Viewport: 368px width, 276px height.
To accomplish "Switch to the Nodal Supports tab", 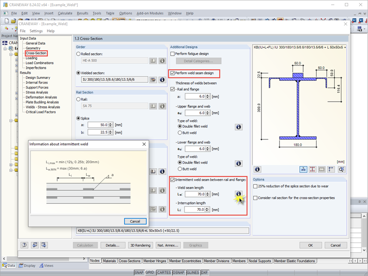I will (x=260, y=261).
